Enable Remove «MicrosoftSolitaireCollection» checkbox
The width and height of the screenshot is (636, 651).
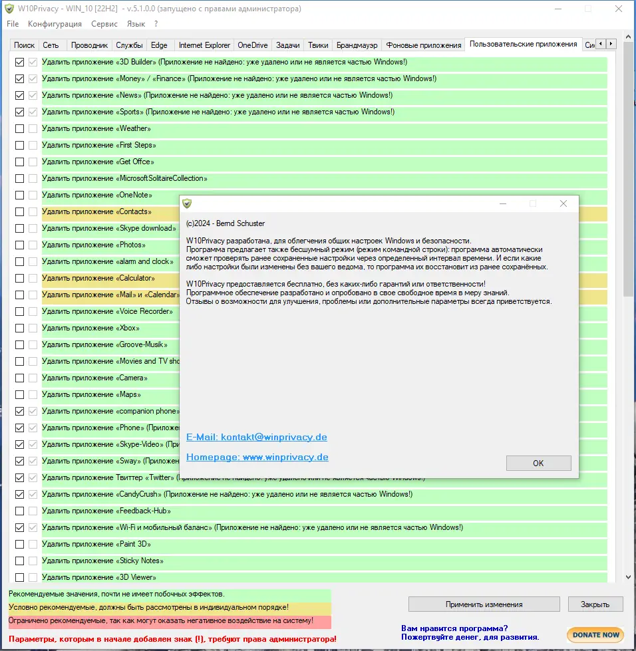click(19, 178)
